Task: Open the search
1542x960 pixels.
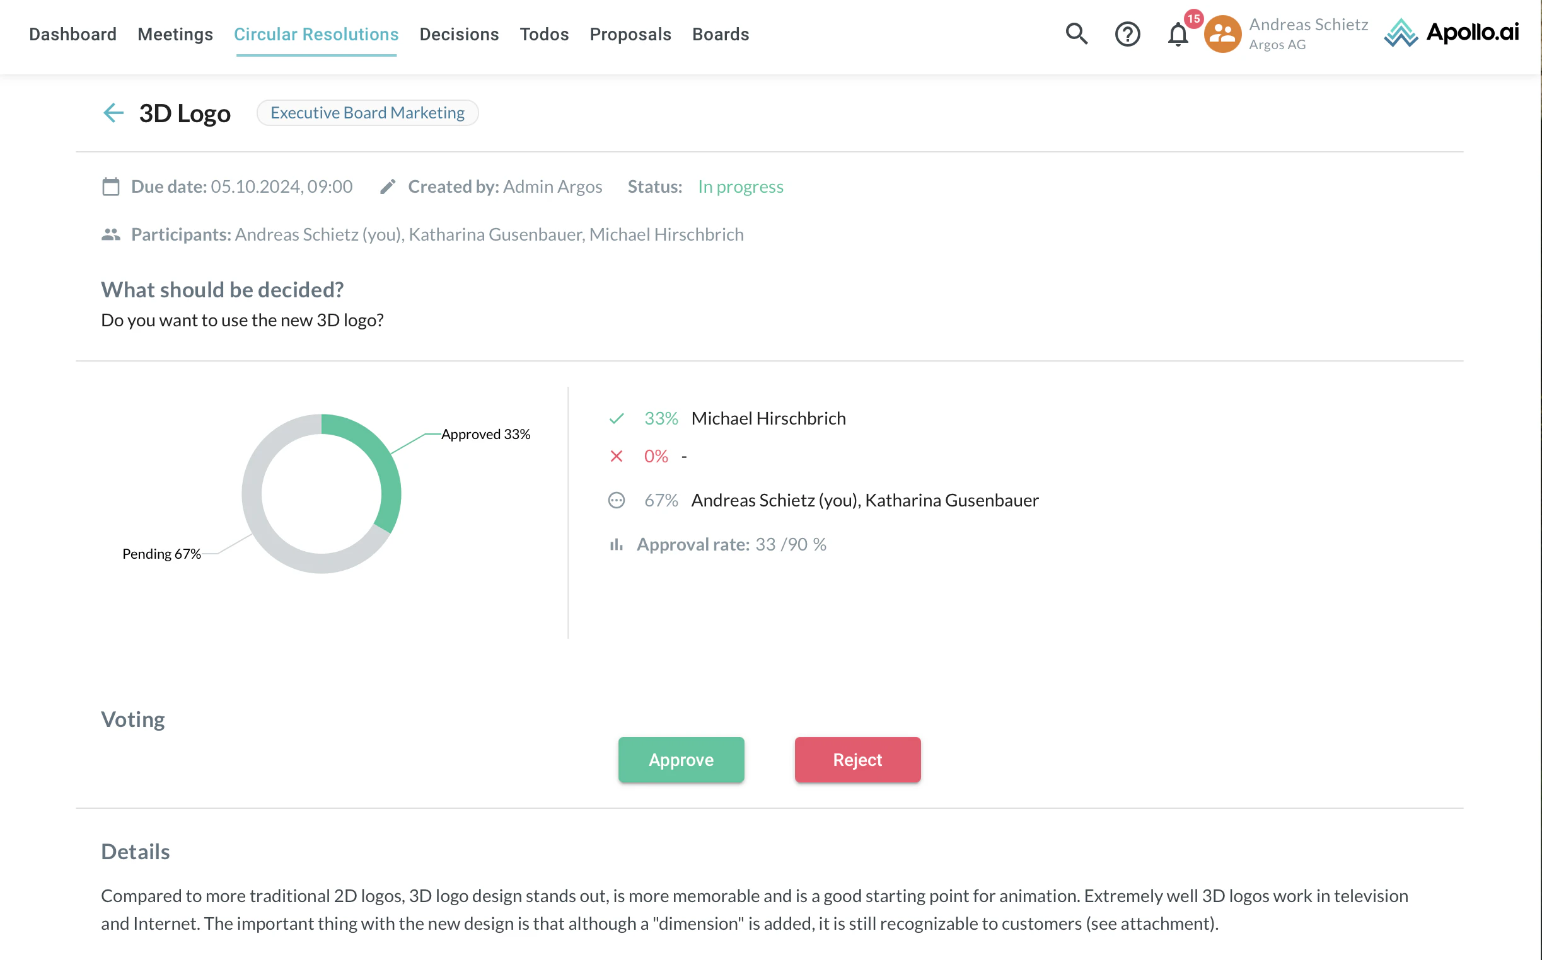Action: (1075, 33)
